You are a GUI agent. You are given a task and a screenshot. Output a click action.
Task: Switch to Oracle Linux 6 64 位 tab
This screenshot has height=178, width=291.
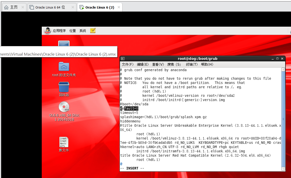52,7
